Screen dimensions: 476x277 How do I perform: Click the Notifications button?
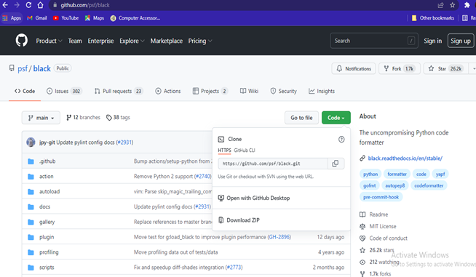click(x=354, y=68)
